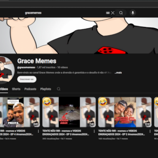Viewport: 158px width, 158px height.
Task: Click the magnifier search button
Action: point(121,13)
